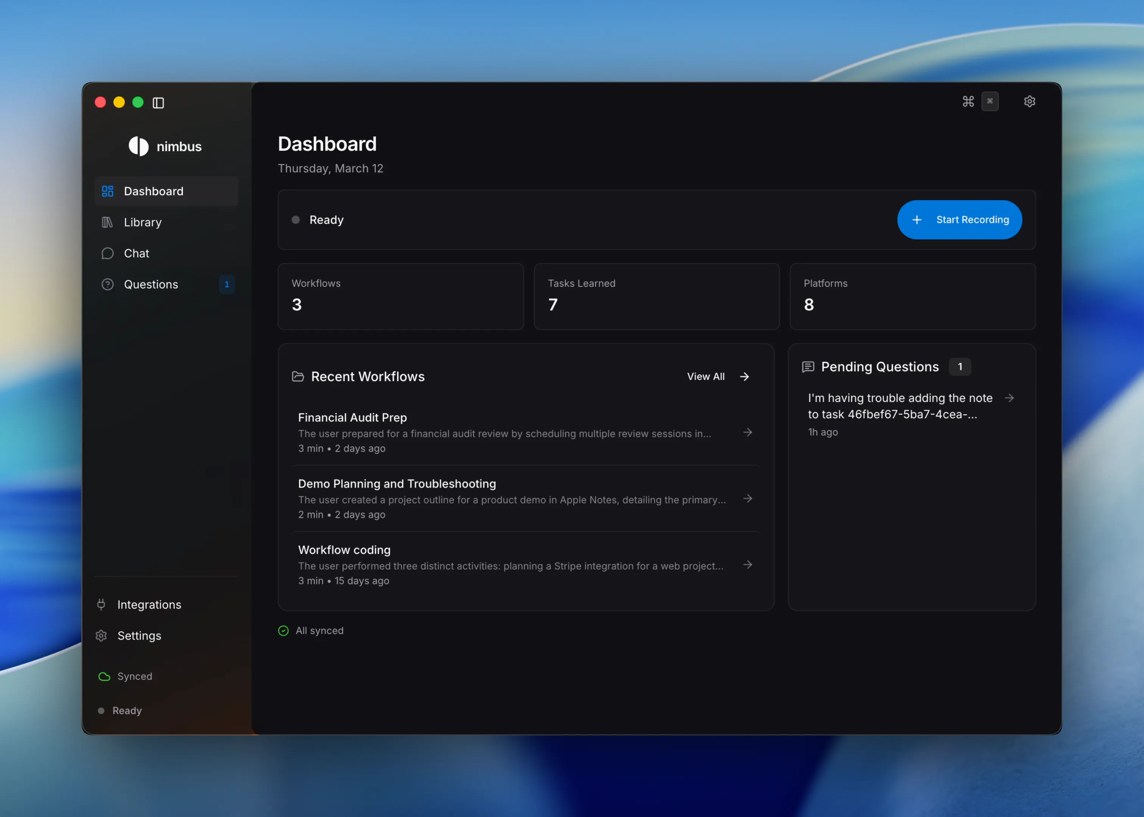The height and width of the screenshot is (817, 1144).
Task: Start a new recording
Action: point(960,220)
